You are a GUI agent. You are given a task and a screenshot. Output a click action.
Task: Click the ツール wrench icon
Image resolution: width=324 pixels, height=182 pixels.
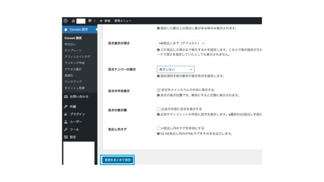(66, 130)
